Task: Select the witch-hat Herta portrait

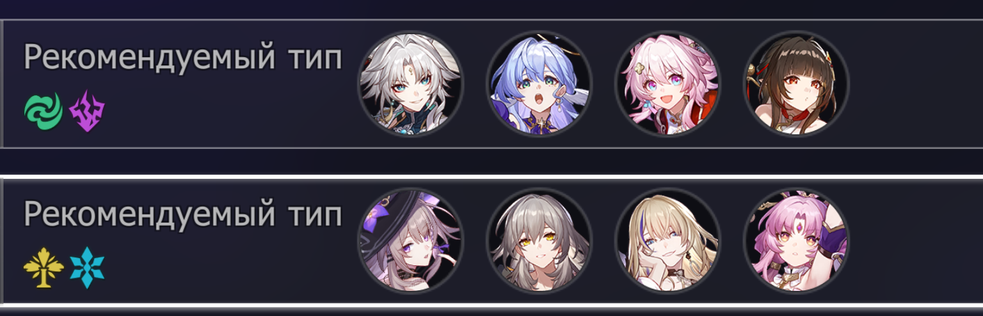Action: point(410,241)
